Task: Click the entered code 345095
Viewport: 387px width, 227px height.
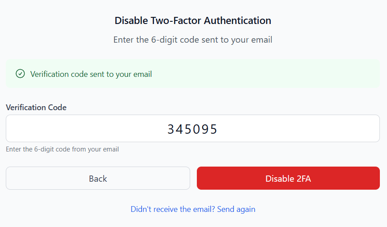Action: (192, 129)
